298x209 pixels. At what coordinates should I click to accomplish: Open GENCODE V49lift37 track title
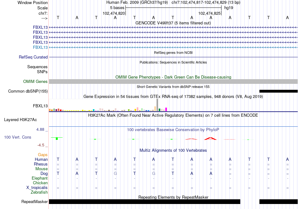173,23
